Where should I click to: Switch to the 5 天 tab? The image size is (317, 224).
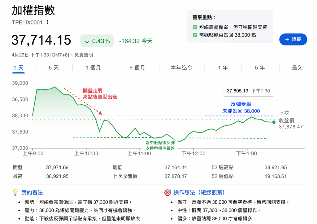(54, 68)
